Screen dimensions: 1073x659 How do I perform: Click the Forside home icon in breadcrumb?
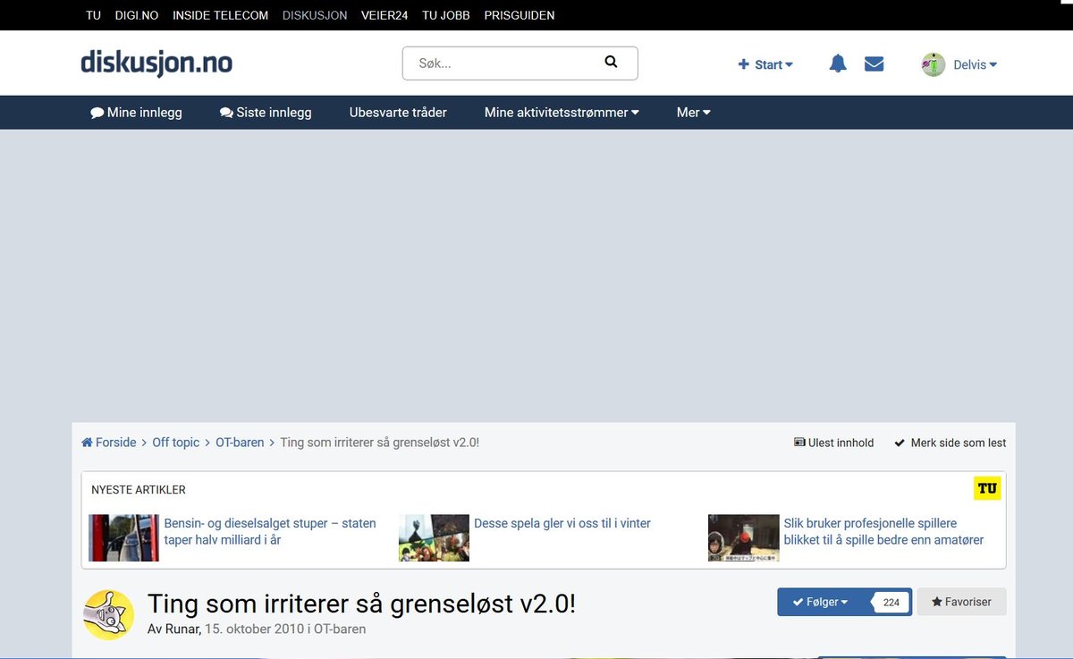coord(87,443)
